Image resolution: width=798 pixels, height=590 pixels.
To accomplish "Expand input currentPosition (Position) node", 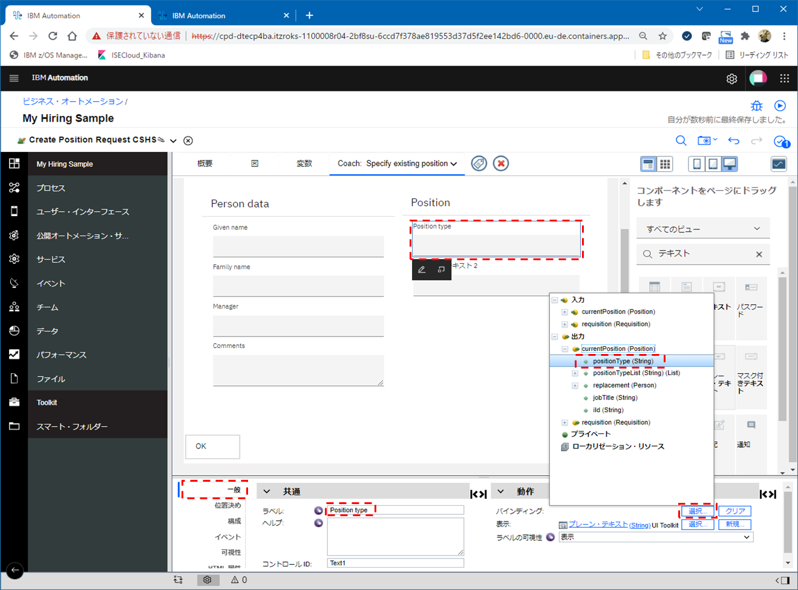I will (565, 312).
